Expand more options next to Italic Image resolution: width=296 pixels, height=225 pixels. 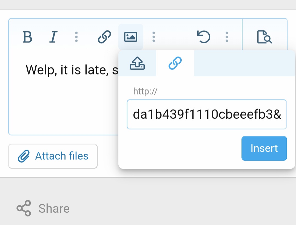tap(76, 37)
